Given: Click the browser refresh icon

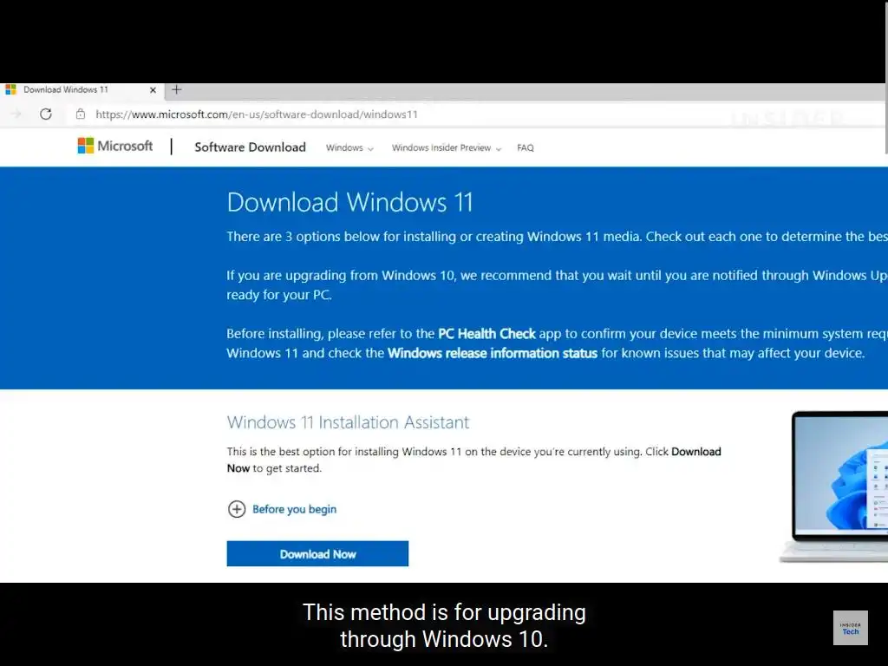Looking at the screenshot, I should 46,114.
